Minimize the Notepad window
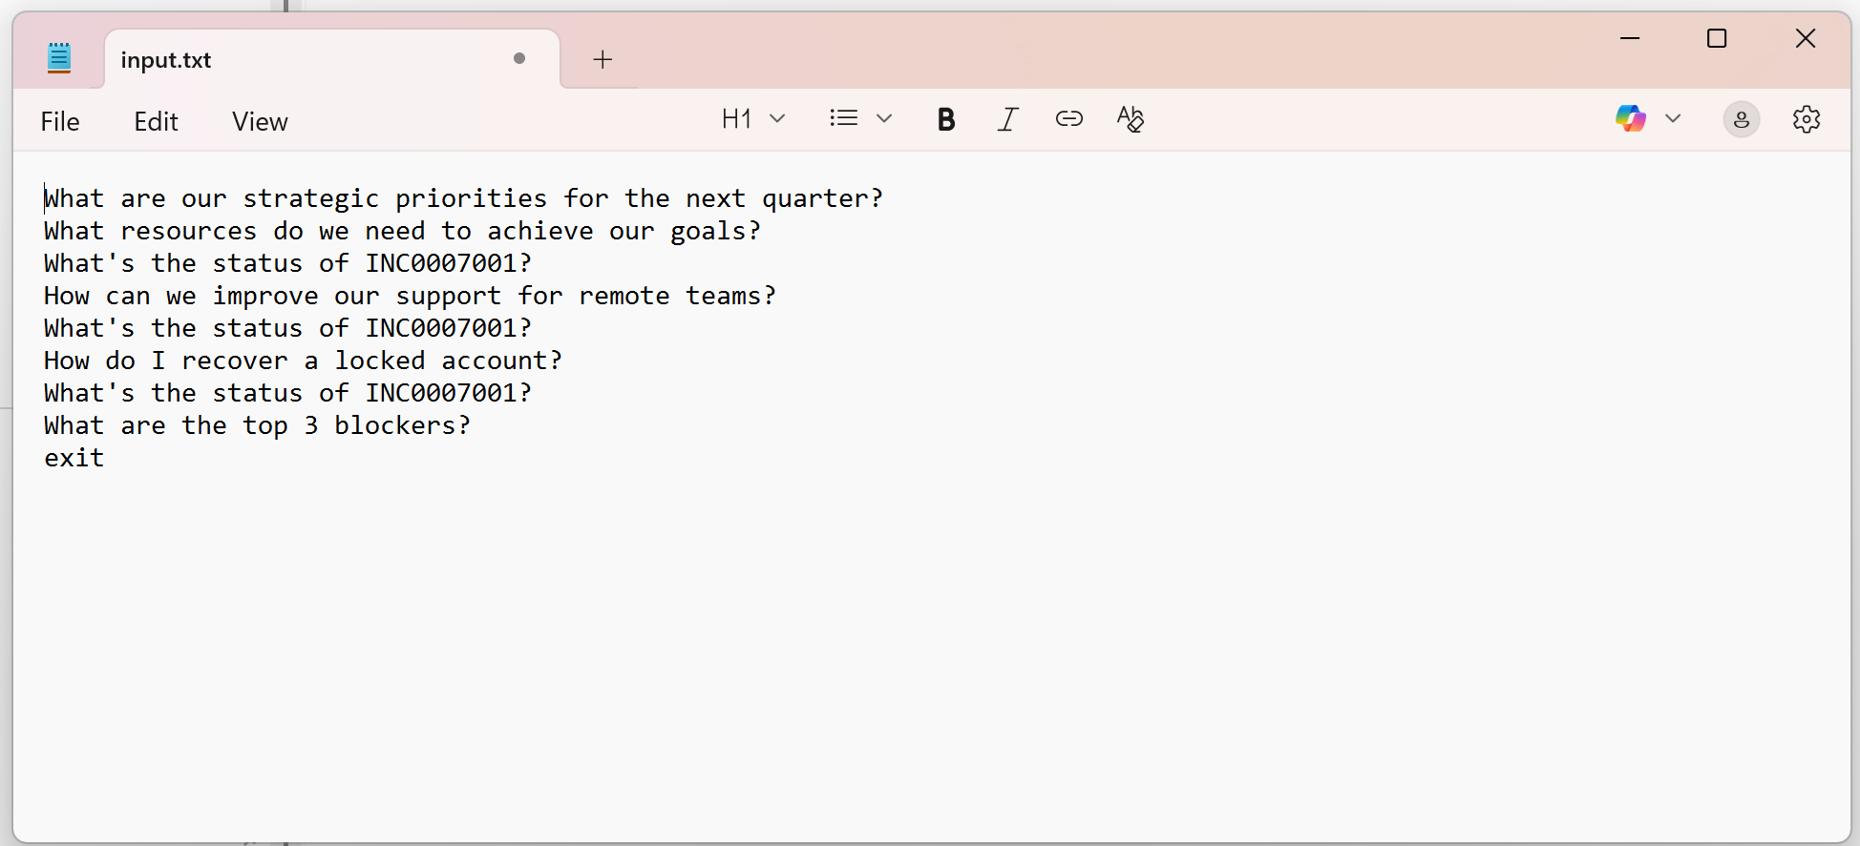The height and width of the screenshot is (846, 1860). 1630,38
